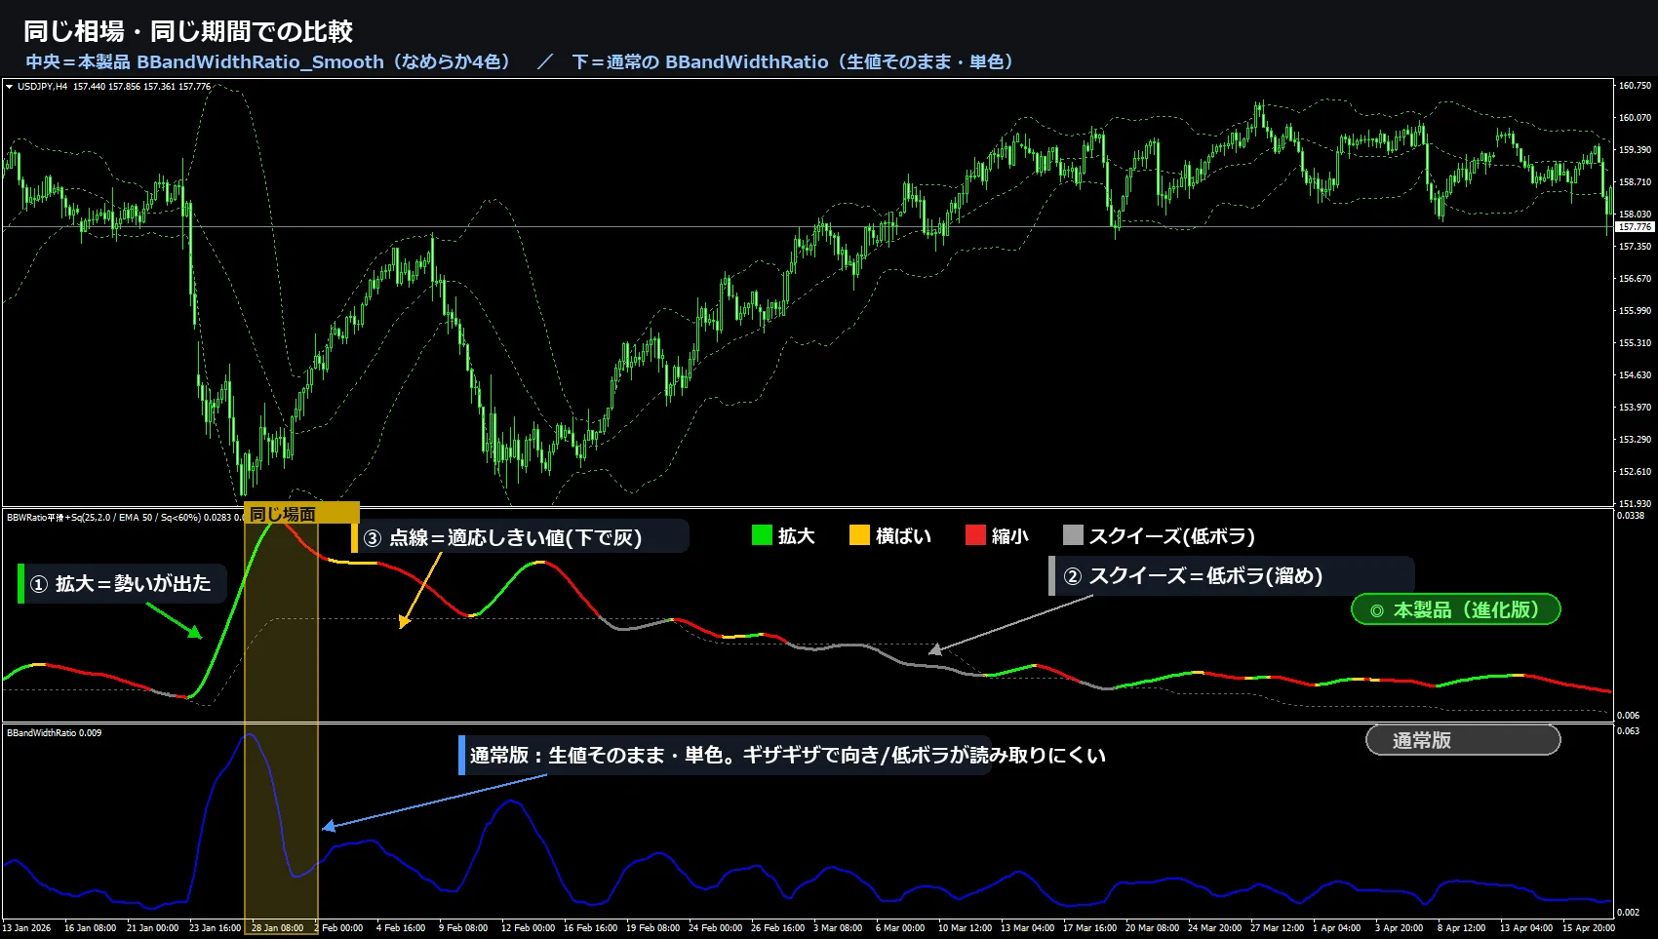The image size is (1658, 939).
Task: Click the 0.006 indicator scale value
Action: pyautogui.click(x=1629, y=716)
